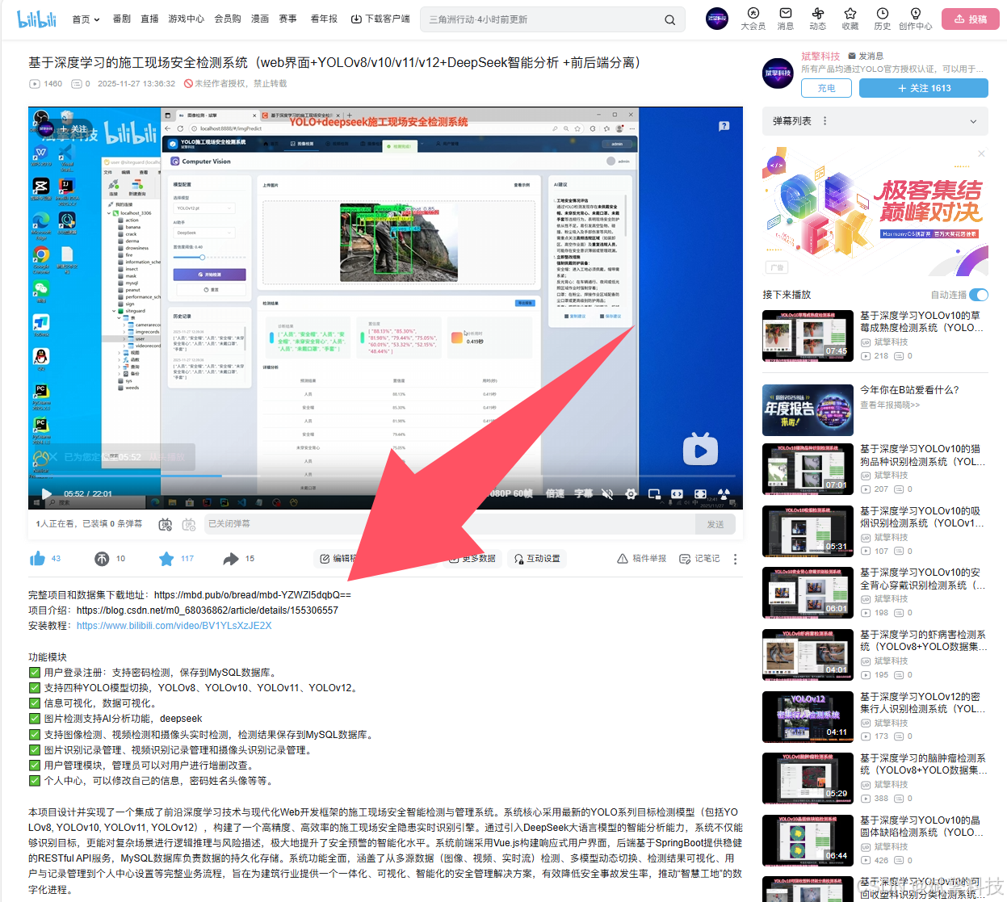Open the 年度报告 banner thumbnail
Viewport: 1007px width, 902px height.
click(808, 410)
